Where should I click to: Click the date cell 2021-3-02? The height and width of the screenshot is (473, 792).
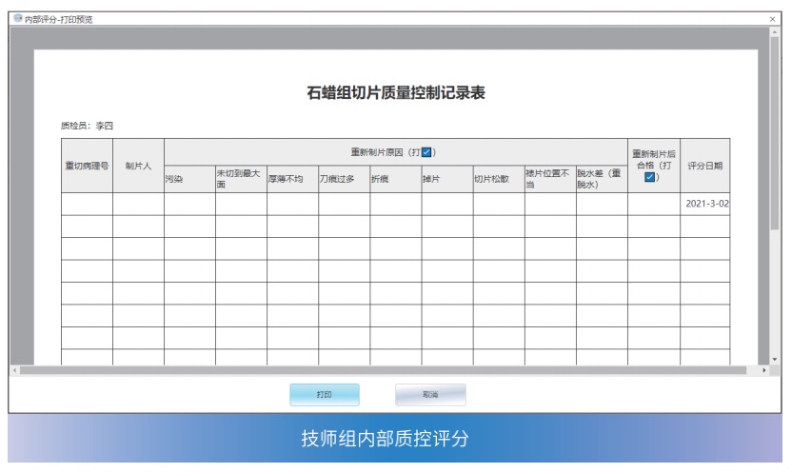click(707, 204)
